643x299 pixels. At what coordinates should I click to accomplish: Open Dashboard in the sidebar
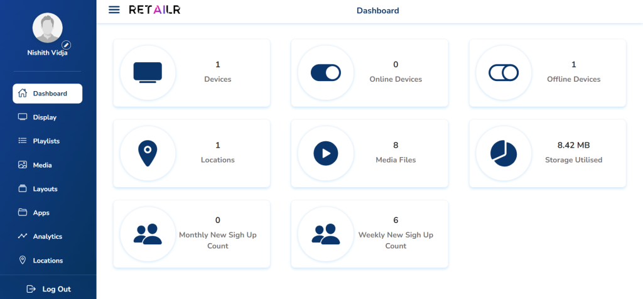point(48,94)
